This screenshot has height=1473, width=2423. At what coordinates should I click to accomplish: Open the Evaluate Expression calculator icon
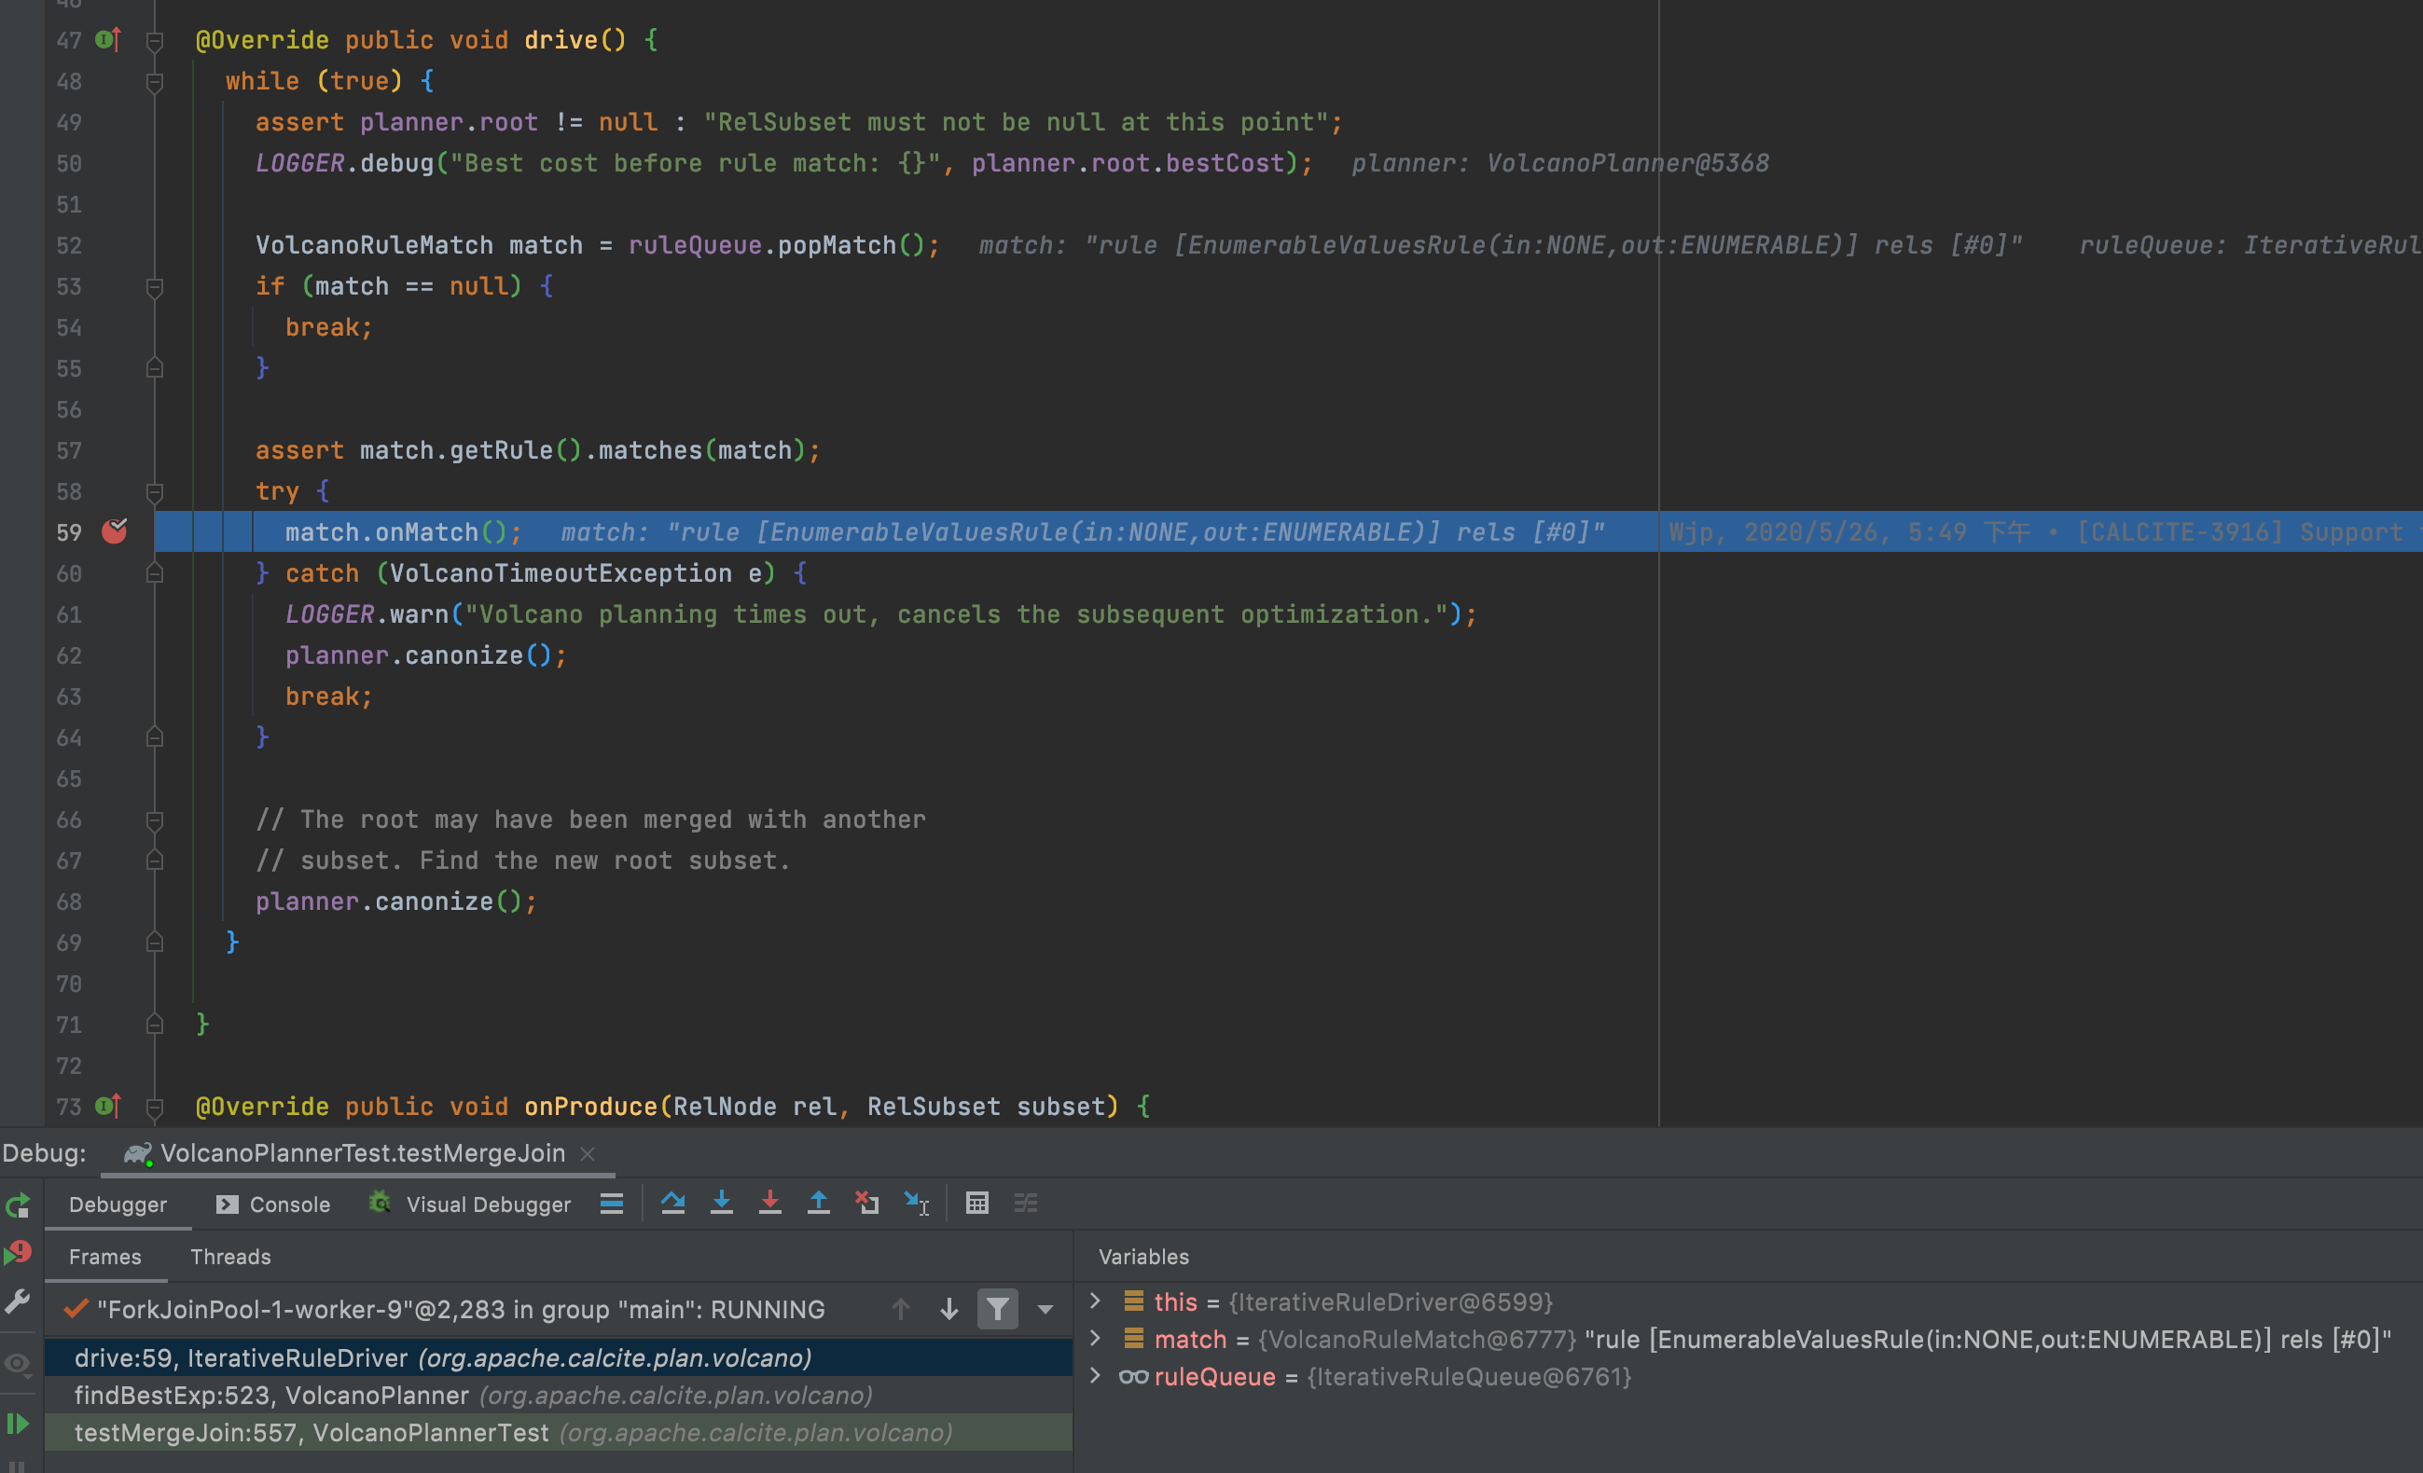[x=976, y=1203]
